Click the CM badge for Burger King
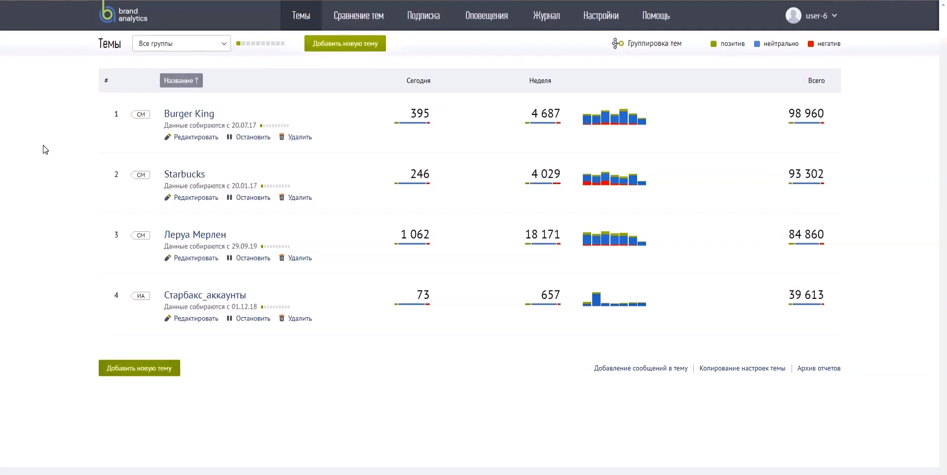This screenshot has width=947, height=475. [141, 114]
